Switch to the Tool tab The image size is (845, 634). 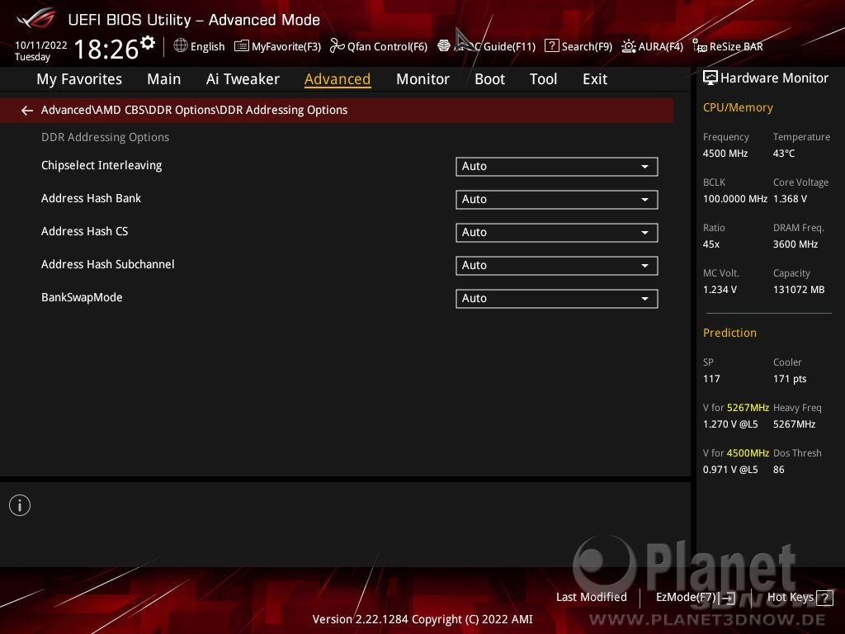pyautogui.click(x=543, y=79)
